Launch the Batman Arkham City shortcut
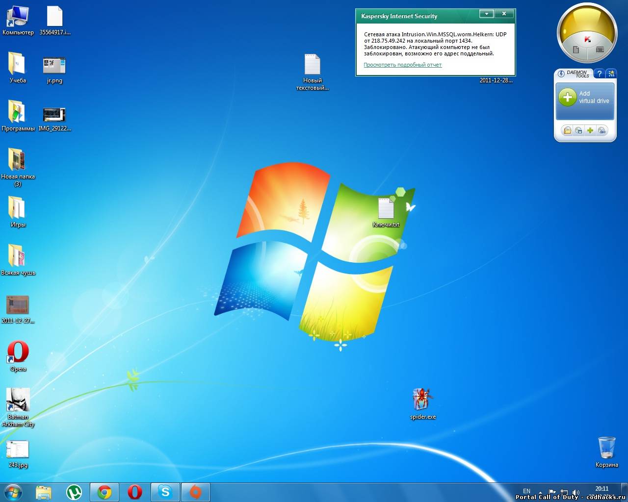628x502 pixels. [x=18, y=408]
